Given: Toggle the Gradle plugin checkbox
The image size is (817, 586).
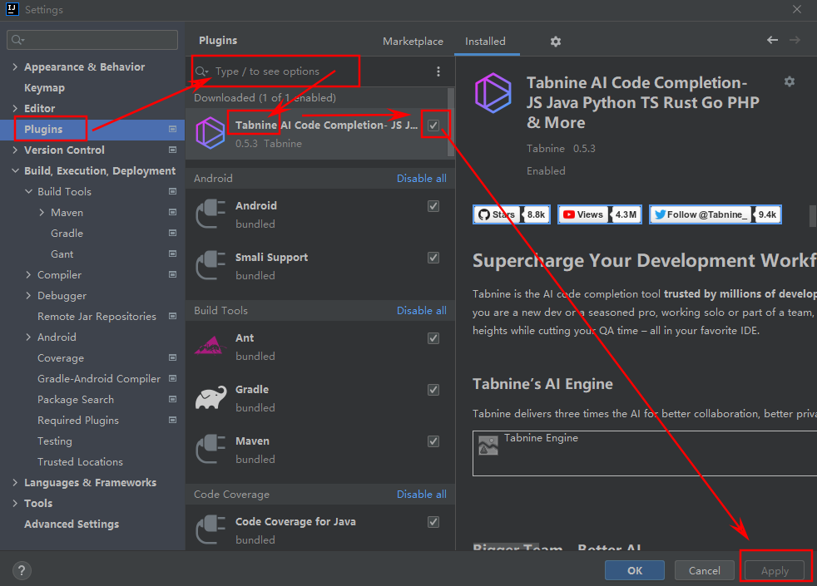Looking at the screenshot, I should point(433,390).
